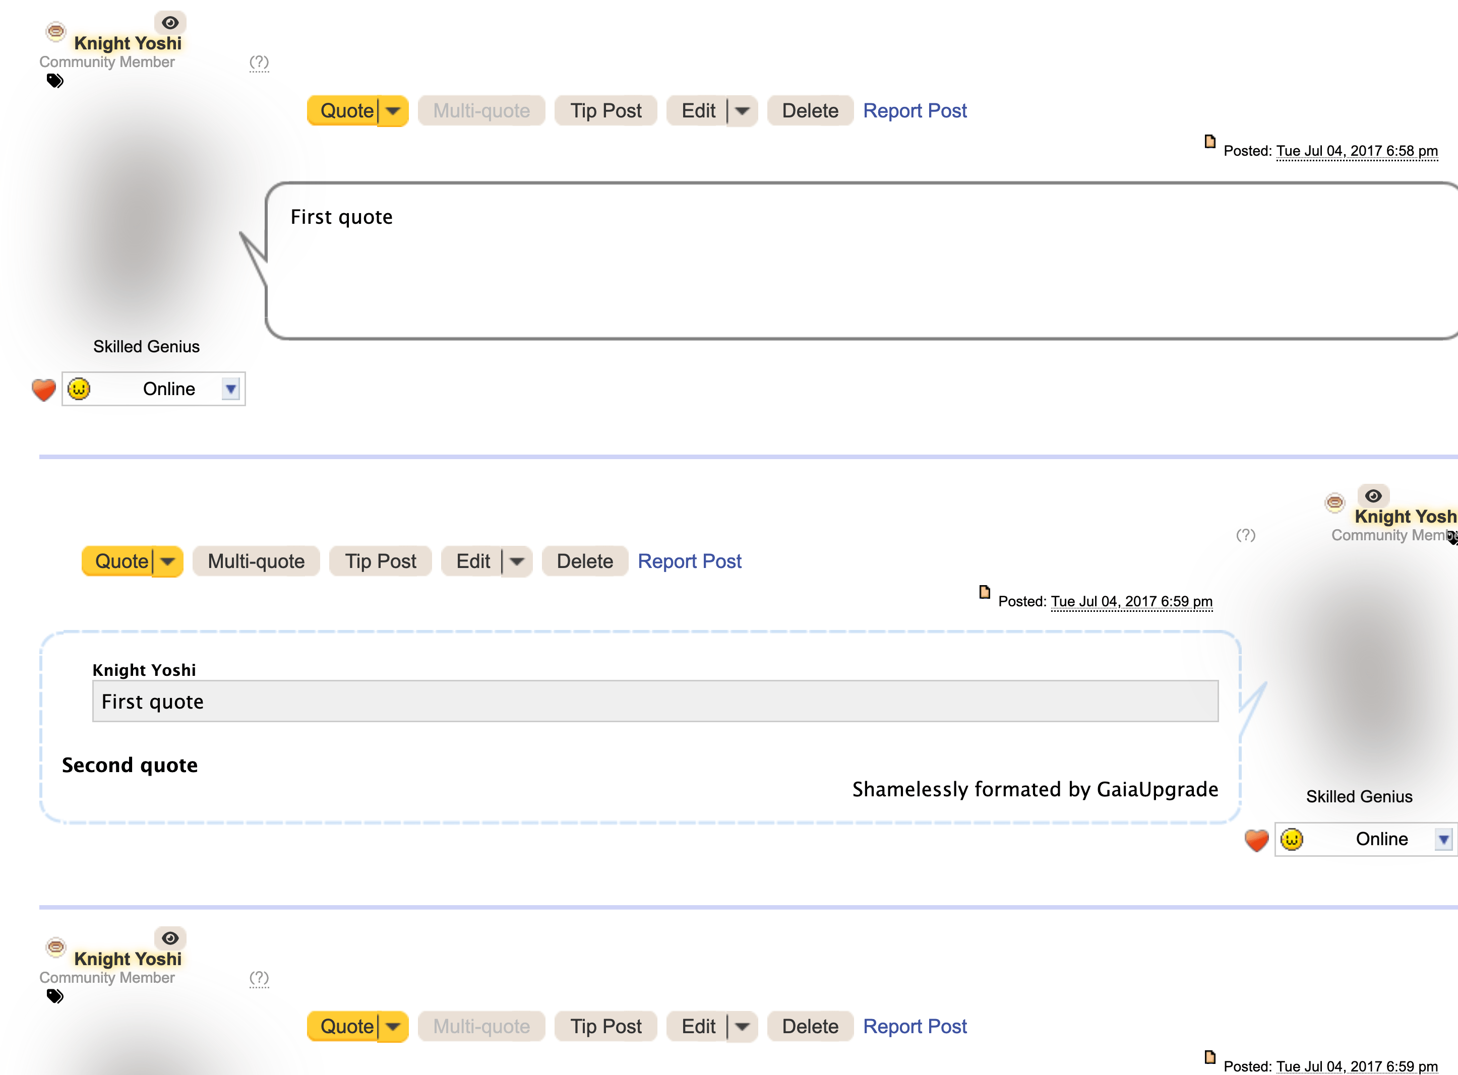The image size is (1458, 1075).
Task: Click Report Post link in first post
Action: pyautogui.click(x=915, y=111)
